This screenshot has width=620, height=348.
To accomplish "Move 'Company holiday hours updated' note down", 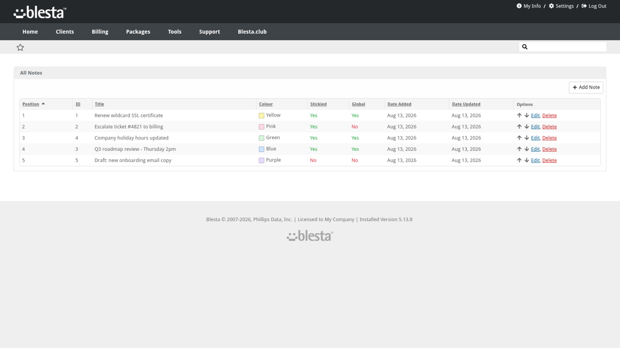I will point(527,138).
